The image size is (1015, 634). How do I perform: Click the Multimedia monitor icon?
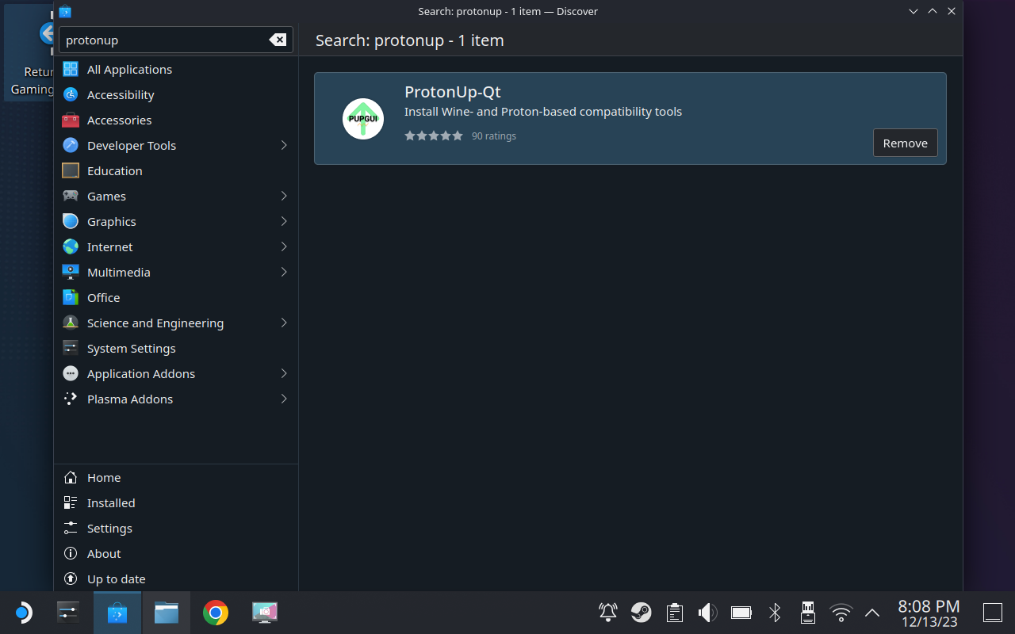pos(71,272)
